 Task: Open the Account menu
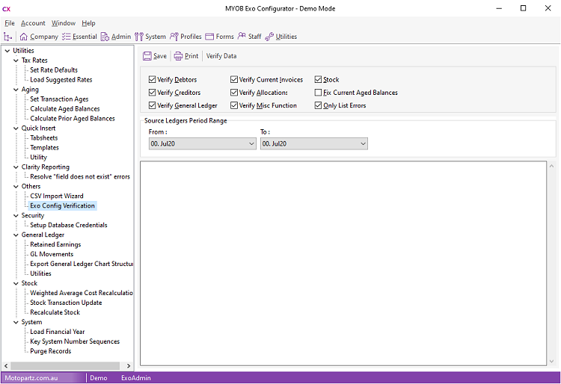33,23
